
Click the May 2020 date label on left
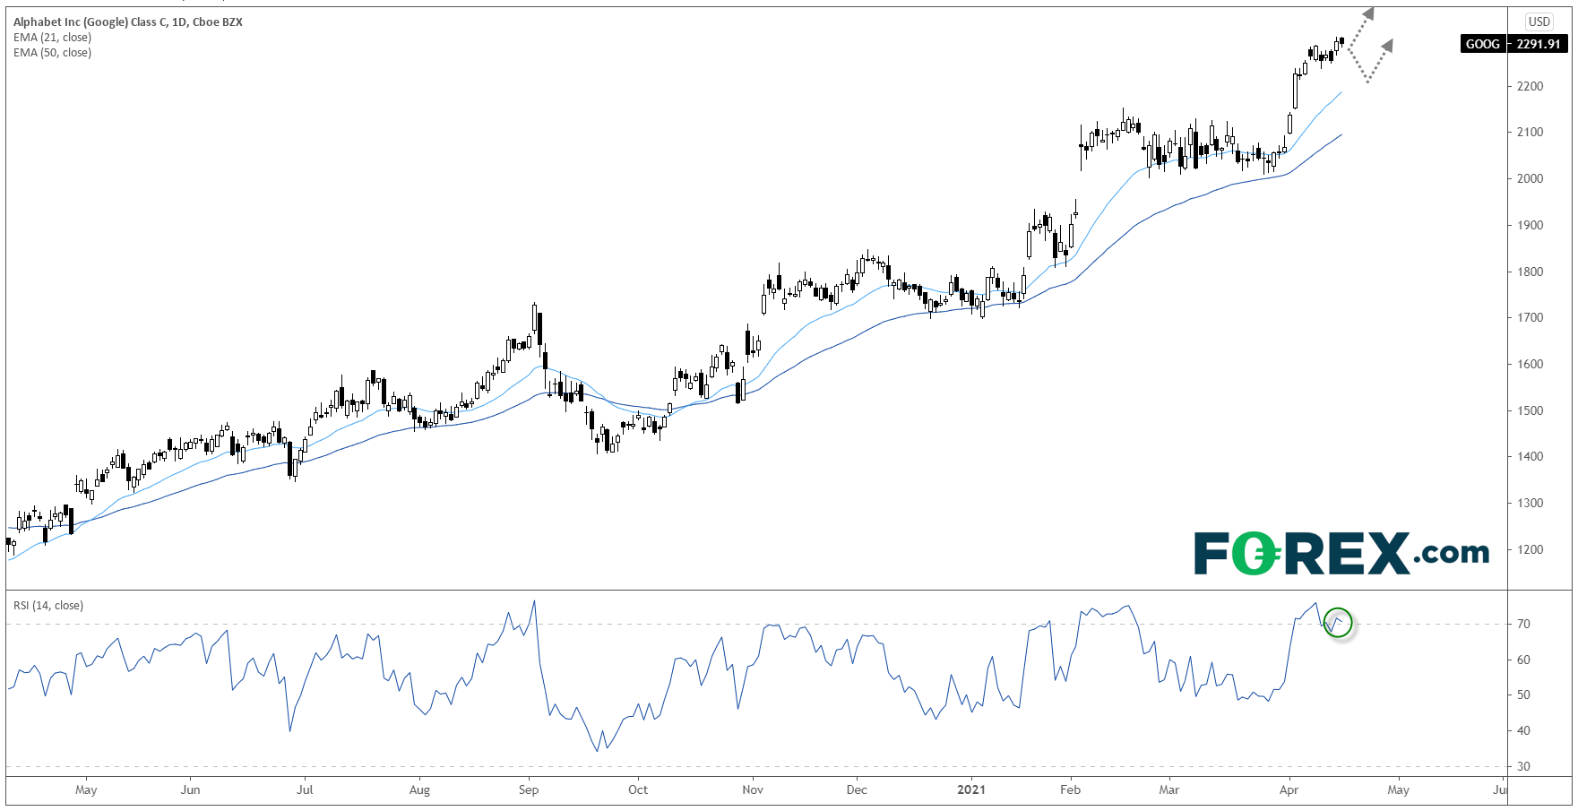coord(86,789)
